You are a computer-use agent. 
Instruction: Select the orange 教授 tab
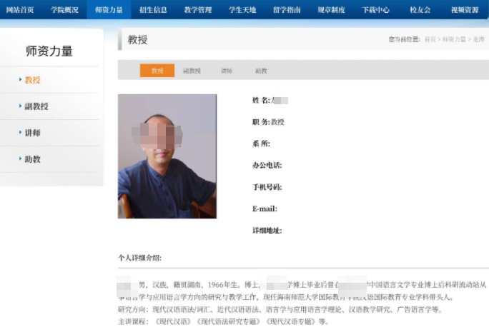[157, 71]
